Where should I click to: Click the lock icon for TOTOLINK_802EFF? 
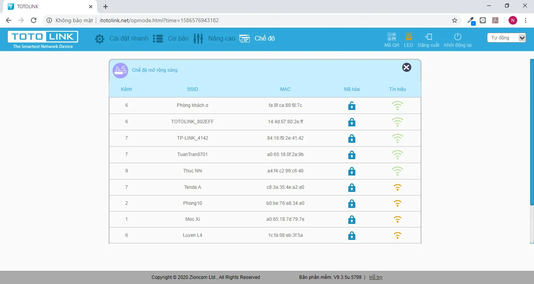[x=352, y=122]
